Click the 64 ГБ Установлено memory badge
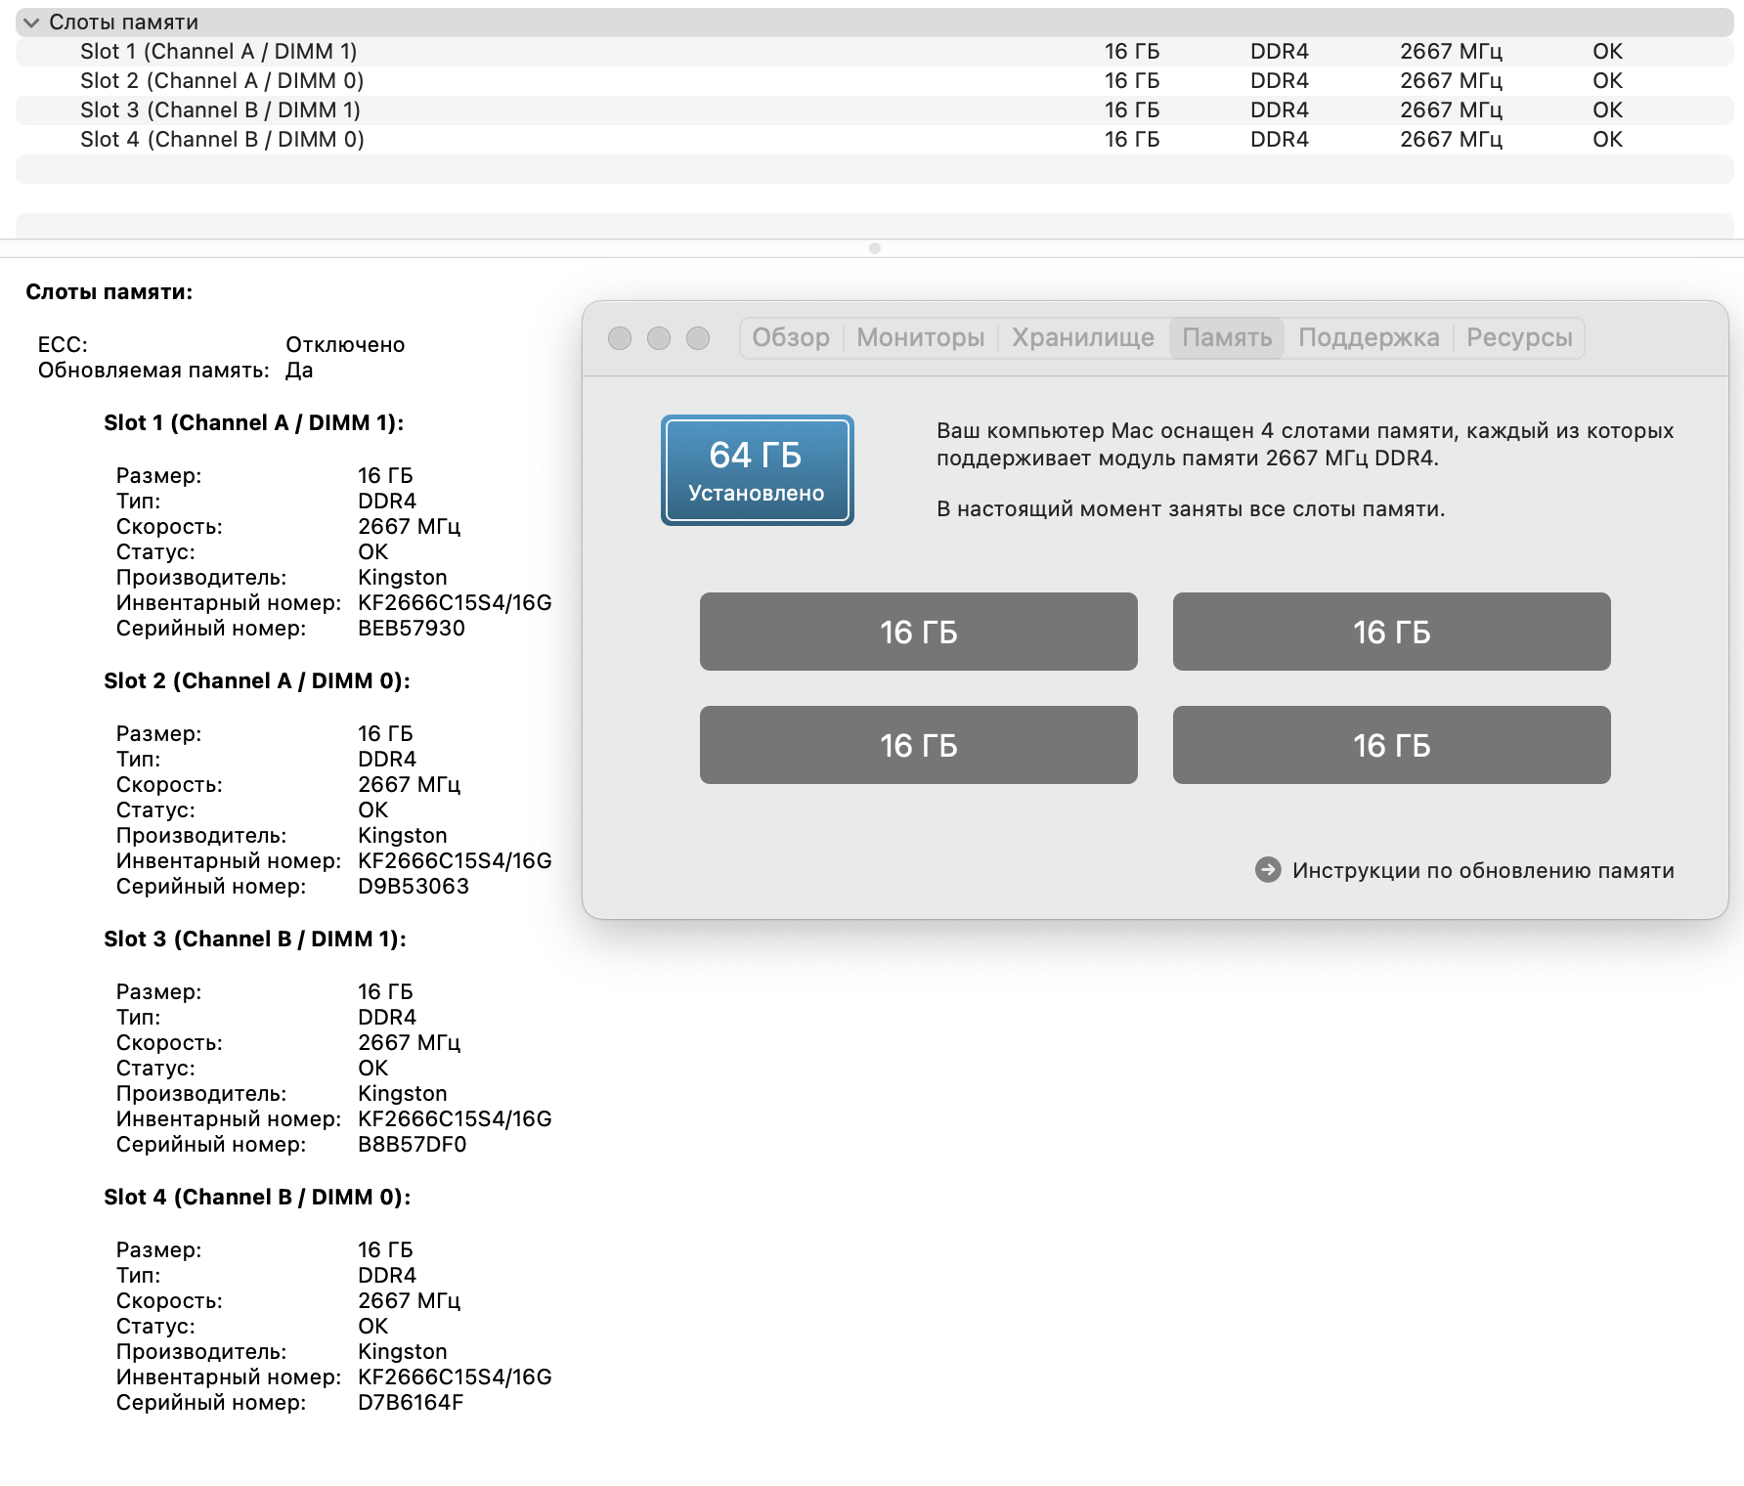This screenshot has width=1744, height=1486. 758,470
